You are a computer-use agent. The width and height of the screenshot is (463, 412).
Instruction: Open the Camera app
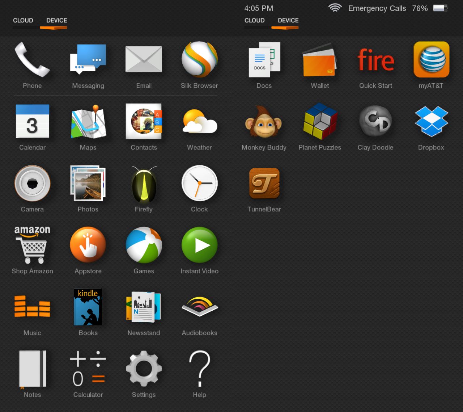pos(32,183)
